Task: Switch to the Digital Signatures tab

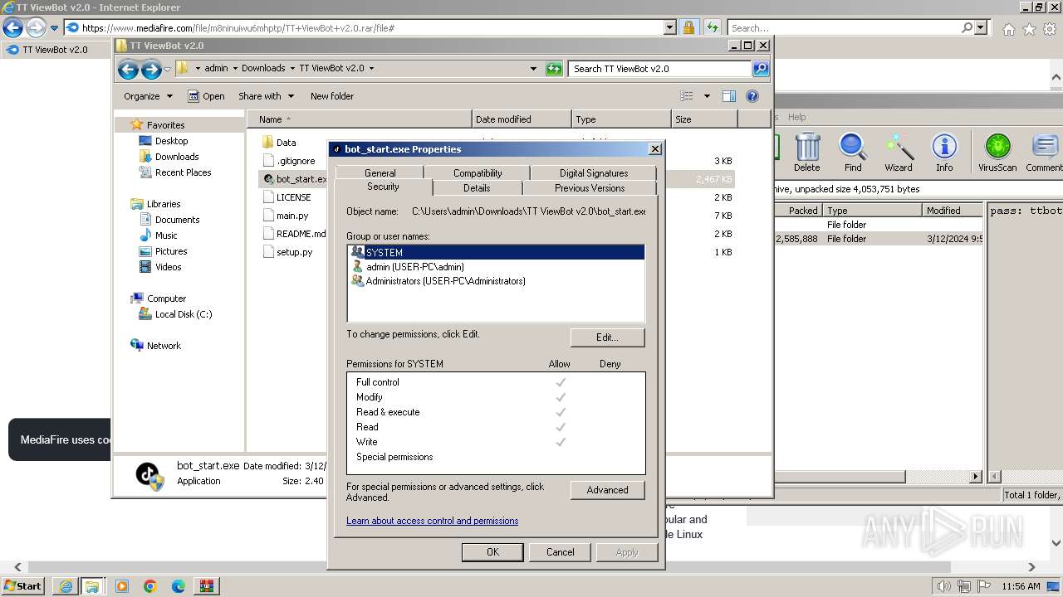Action: 594,172
